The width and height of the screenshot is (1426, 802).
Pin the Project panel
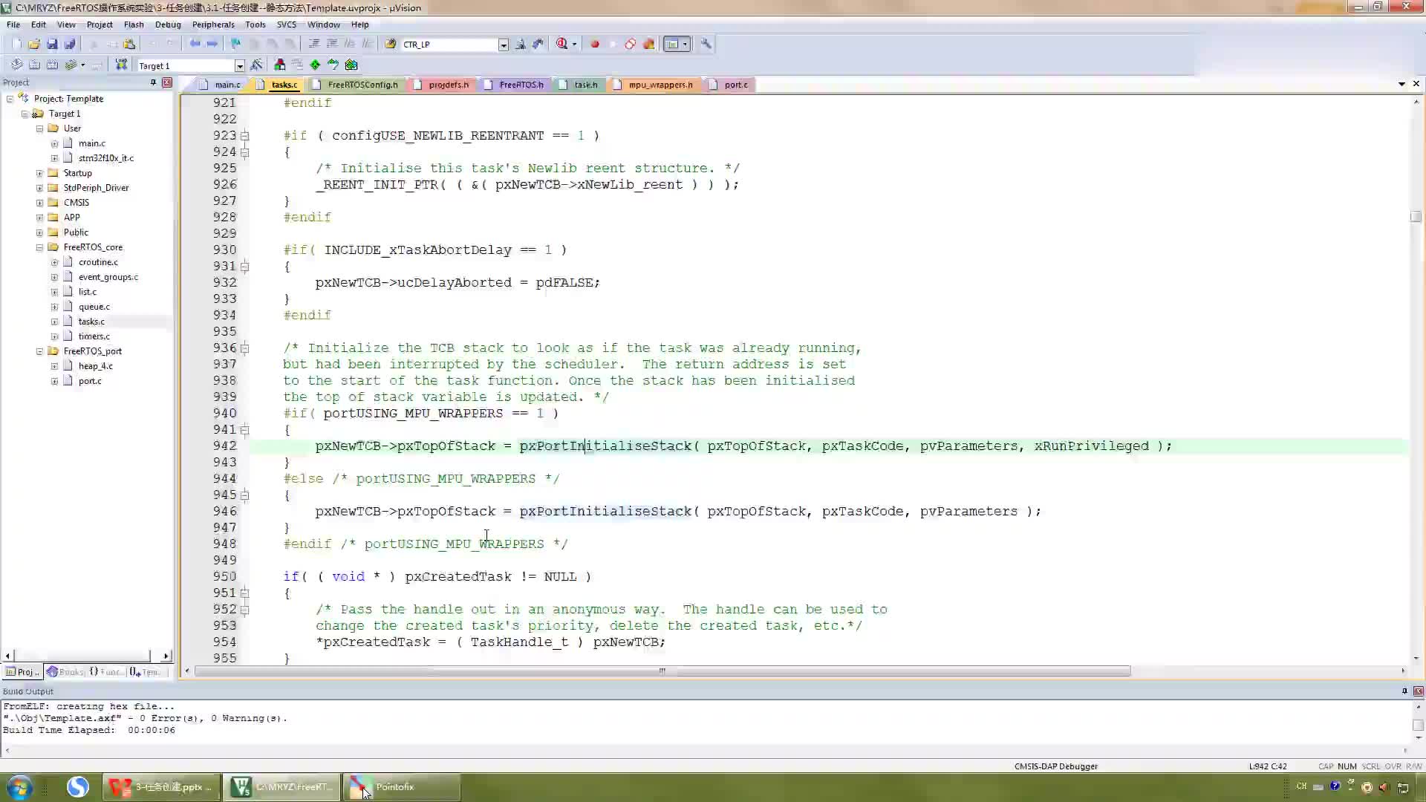tap(153, 82)
